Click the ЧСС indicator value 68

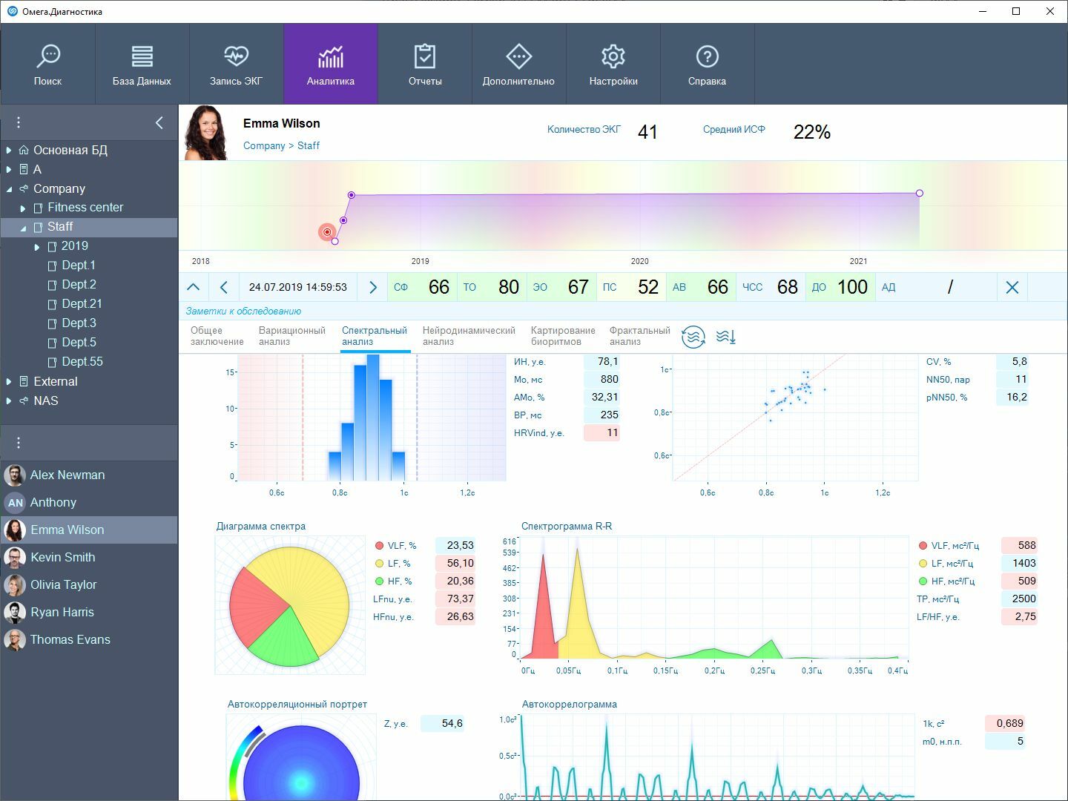(x=788, y=287)
